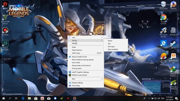Sort desktop icons by Date modified

coord(116,49)
